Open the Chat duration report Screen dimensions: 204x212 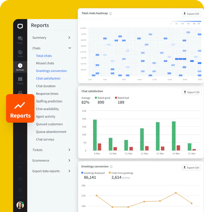[x=45, y=86]
